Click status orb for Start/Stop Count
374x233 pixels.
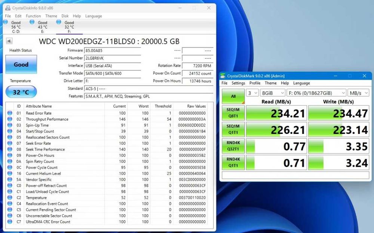click(x=10, y=131)
